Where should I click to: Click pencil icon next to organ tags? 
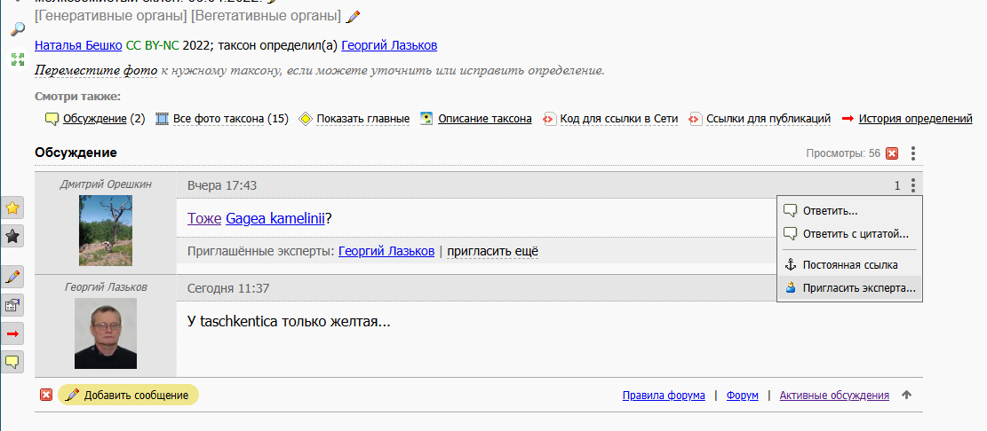click(x=354, y=16)
